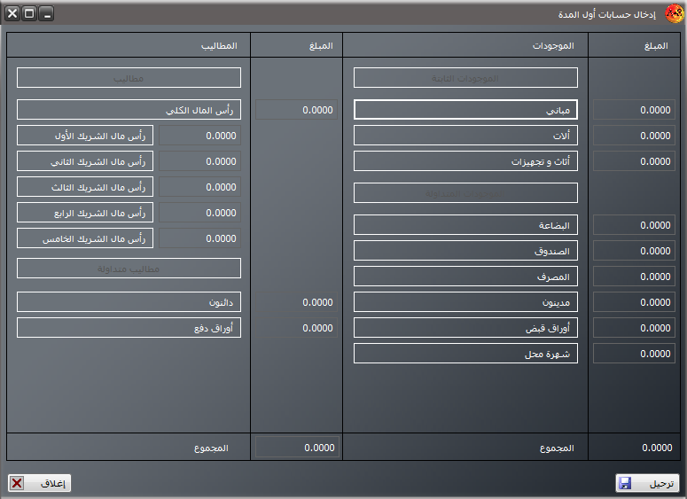The width and height of the screenshot is (687, 499).
Task: Click the آلات amount input
Action: [x=634, y=136]
